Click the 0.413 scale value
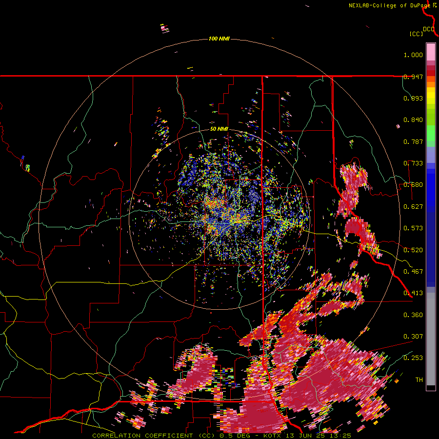This screenshot has width=439, height=439. click(413, 293)
